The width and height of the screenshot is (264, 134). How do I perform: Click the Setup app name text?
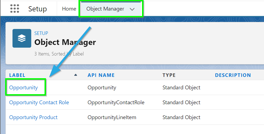click(37, 9)
